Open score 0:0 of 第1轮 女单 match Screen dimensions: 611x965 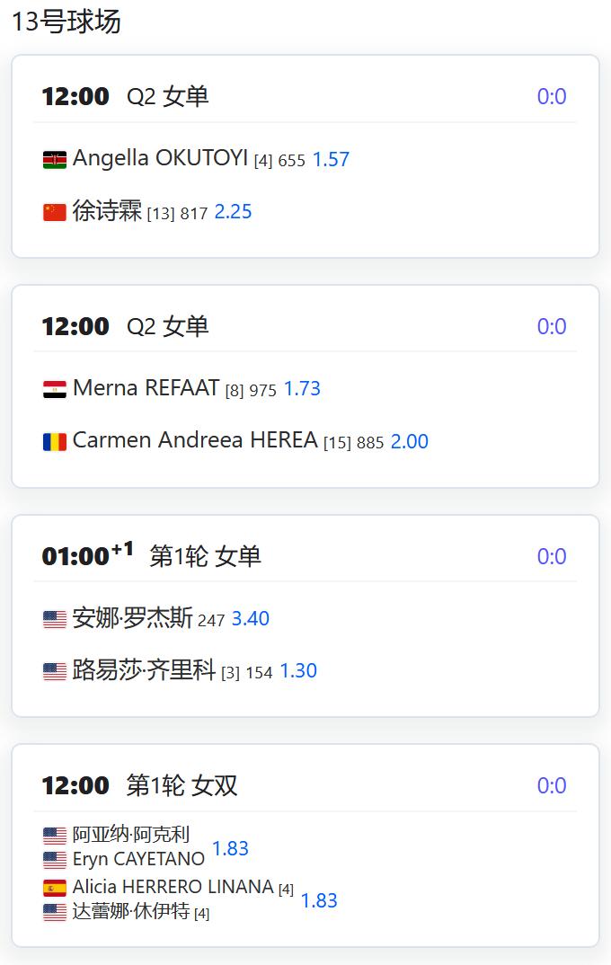point(552,556)
